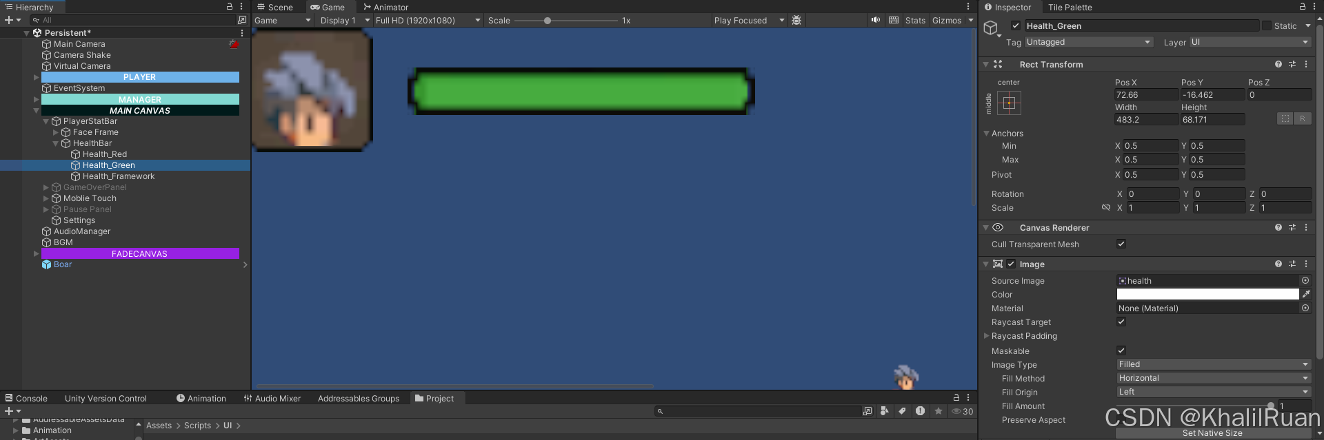Click favorites star icon in Project toolbar
This screenshot has width=1324, height=440.
[939, 411]
